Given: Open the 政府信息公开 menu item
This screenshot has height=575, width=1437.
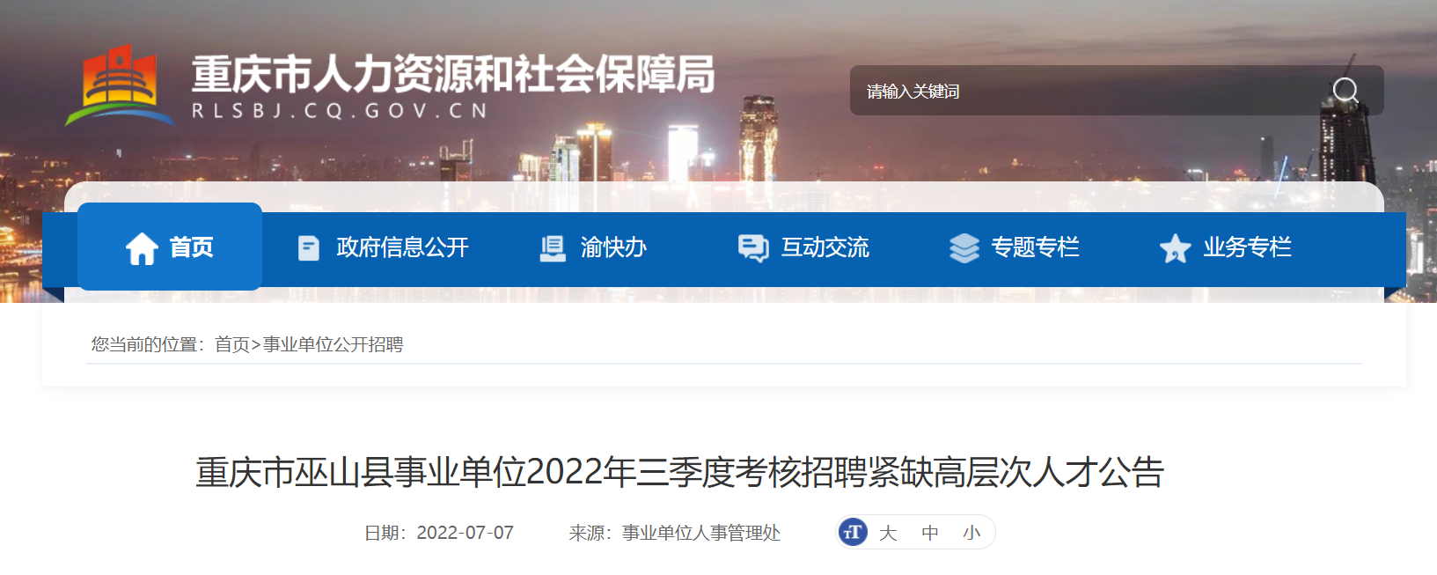Looking at the screenshot, I should 402,247.
